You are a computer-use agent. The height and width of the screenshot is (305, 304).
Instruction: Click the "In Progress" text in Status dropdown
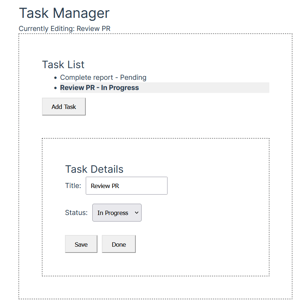(113, 213)
